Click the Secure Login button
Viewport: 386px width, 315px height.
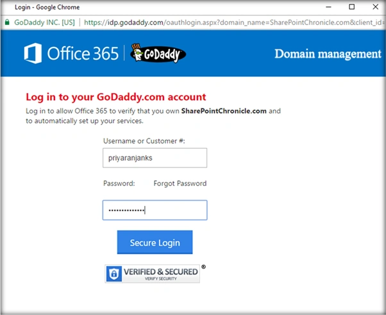click(155, 242)
